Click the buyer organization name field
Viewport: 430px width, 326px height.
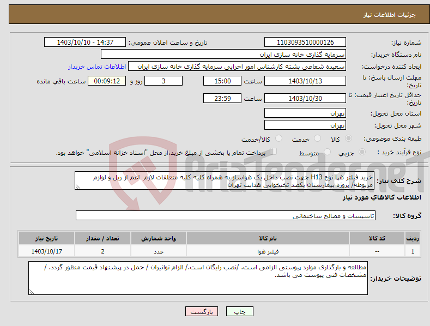pos(223,54)
